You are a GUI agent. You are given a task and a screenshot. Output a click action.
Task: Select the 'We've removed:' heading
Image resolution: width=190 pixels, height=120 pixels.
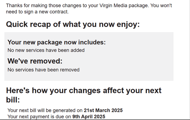pos(35,61)
